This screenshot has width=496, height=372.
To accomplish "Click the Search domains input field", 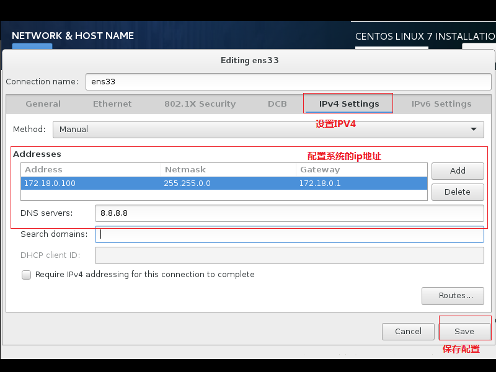I will click(x=288, y=234).
